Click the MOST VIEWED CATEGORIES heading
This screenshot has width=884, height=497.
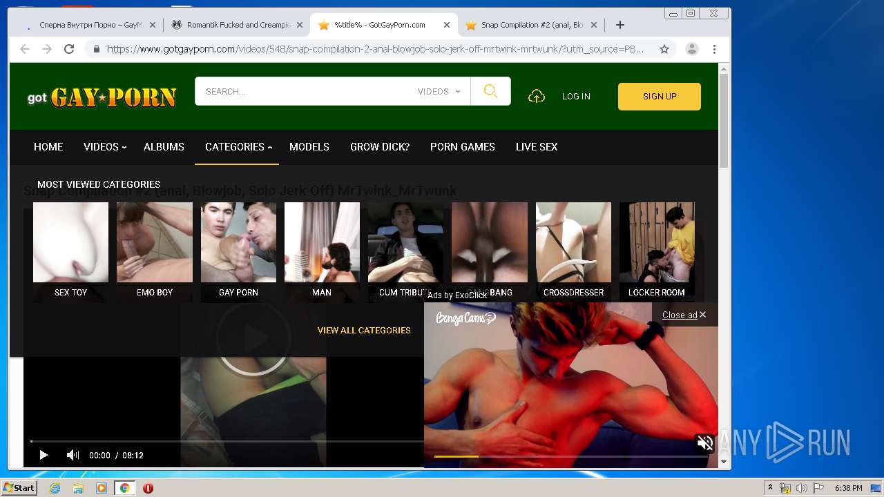(x=99, y=184)
